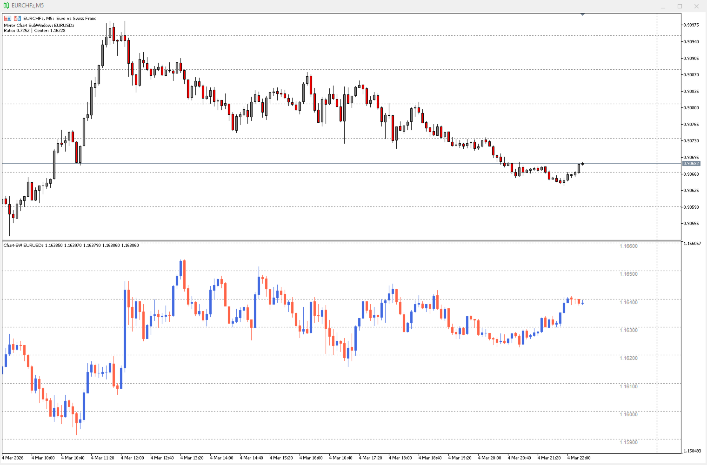Viewport: 707px width, 465px height.
Task: Click the EURCHFz, M5: Euro vs Swiss Franc title
Action: 60,19
